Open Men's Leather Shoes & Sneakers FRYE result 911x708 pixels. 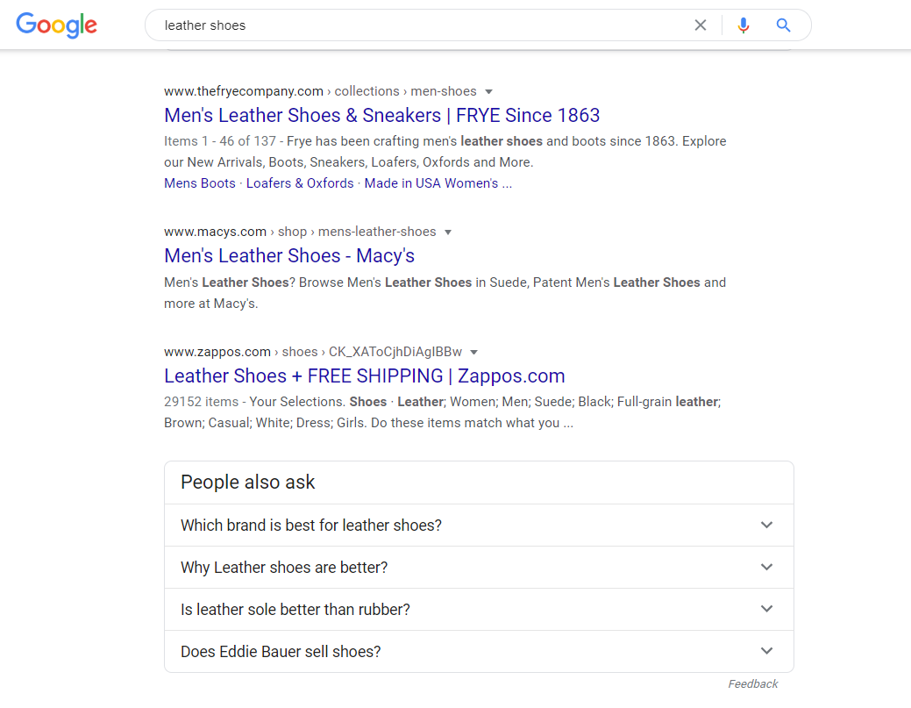coord(381,115)
